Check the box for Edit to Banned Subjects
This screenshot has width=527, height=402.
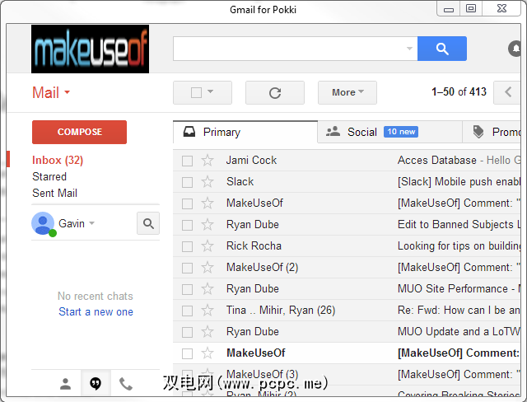coord(187,225)
